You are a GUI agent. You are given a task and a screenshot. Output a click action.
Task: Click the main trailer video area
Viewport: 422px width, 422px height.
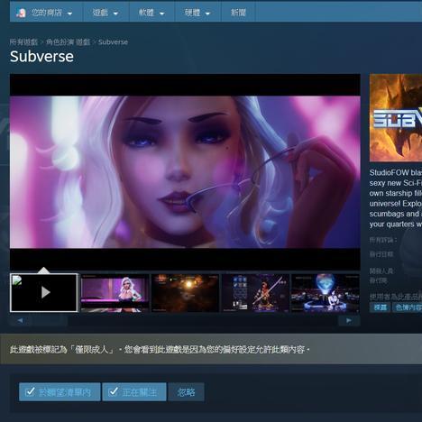tap(185, 172)
